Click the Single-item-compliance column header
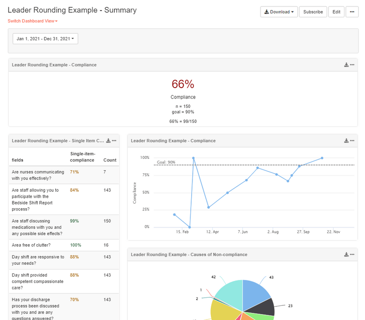Screen dimensions: 365x320 pyautogui.click(x=83, y=157)
